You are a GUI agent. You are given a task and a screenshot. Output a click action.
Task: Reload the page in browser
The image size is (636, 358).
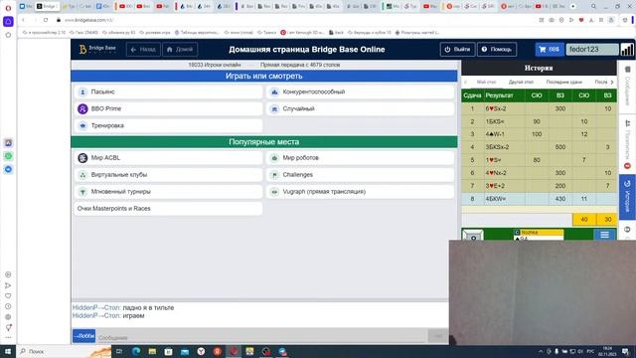[46, 20]
